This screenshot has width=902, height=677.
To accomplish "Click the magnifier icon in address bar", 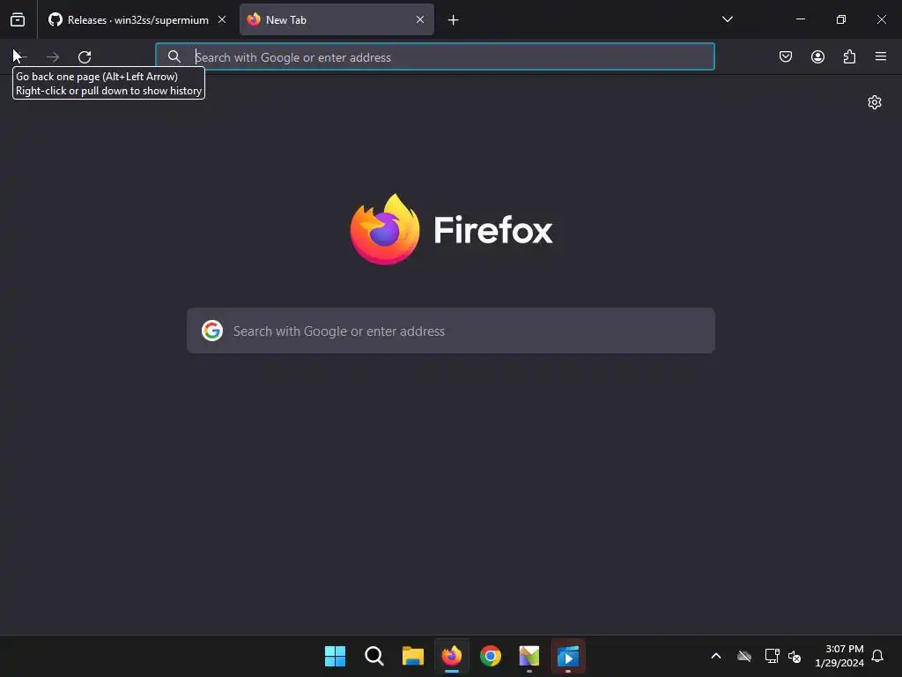I will pyautogui.click(x=174, y=56).
